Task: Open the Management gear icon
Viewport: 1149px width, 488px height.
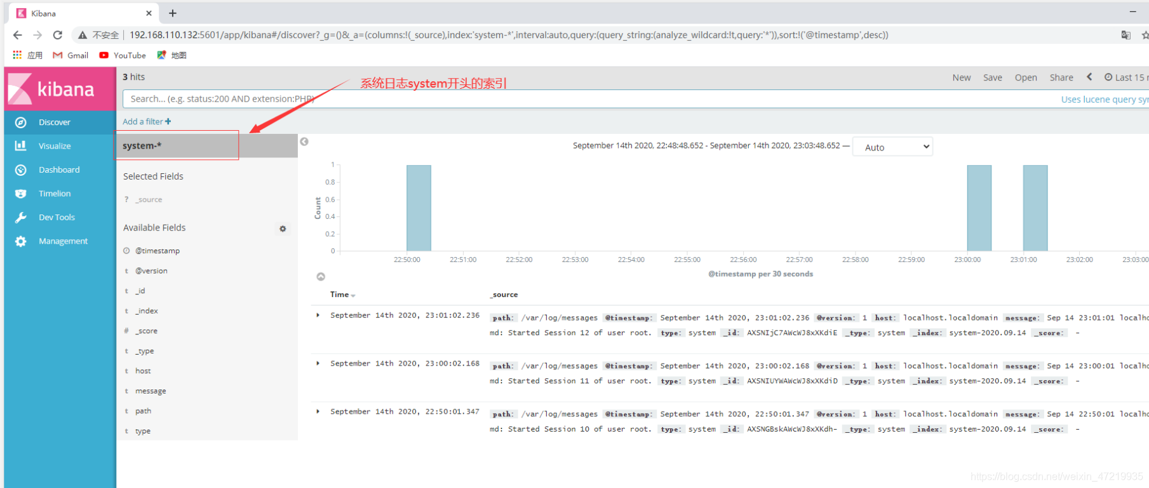Action: (21, 241)
